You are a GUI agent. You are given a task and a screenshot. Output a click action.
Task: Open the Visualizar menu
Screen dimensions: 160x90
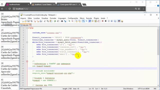click(x=45, y=18)
